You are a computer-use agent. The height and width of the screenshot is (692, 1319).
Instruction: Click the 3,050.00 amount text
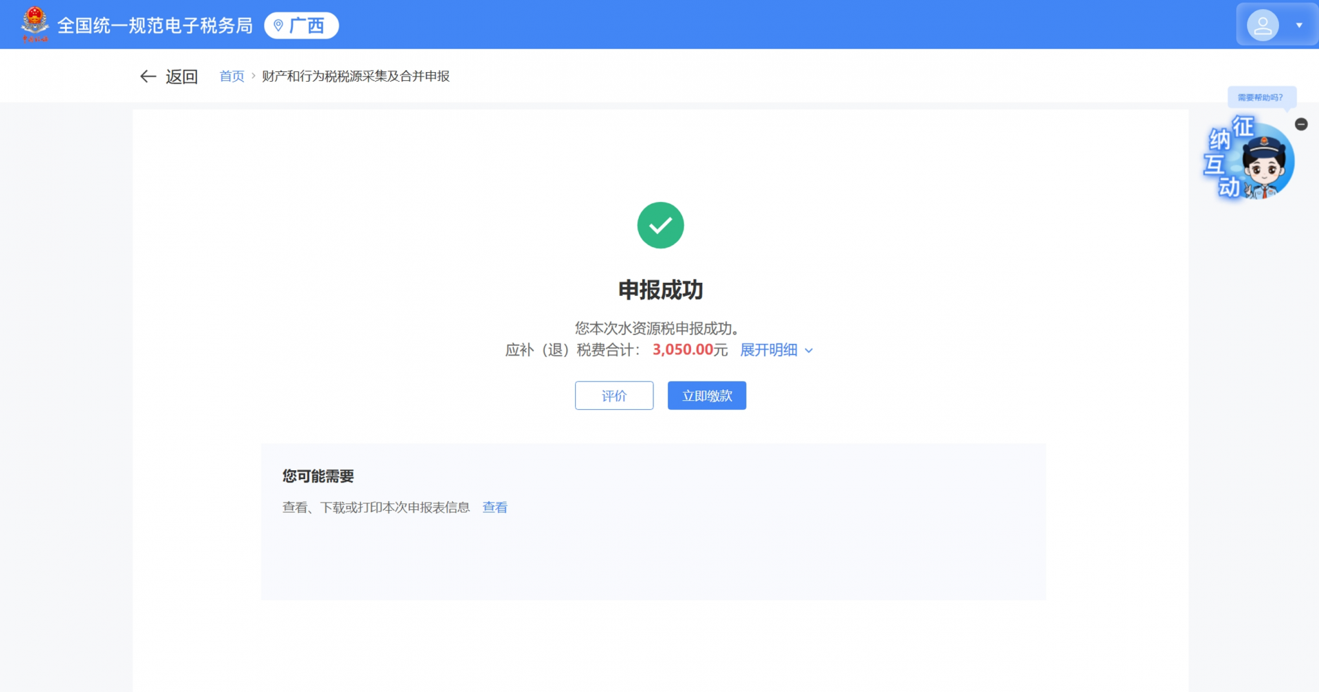(682, 350)
